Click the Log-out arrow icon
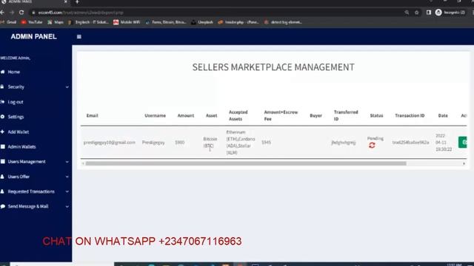Screen dimensions: 474x266 pyautogui.click(x=2, y=102)
